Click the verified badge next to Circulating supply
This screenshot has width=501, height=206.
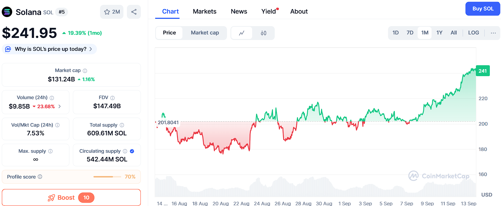pyautogui.click(x=131, y=151)
